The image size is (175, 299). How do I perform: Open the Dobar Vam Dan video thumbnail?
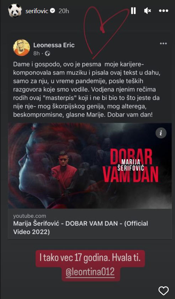click(90, 166)
